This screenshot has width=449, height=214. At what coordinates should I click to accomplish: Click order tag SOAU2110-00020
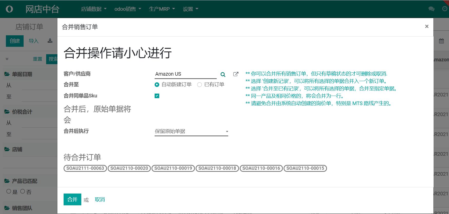129,168
